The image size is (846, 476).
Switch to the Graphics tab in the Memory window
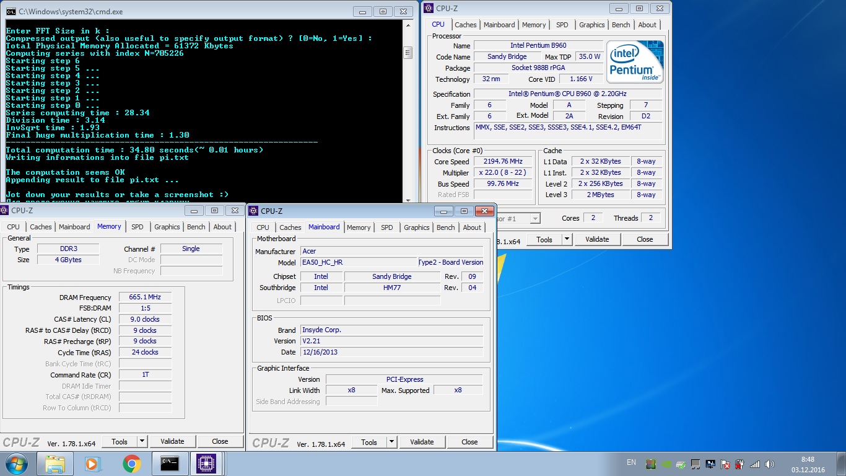[167, 227]
